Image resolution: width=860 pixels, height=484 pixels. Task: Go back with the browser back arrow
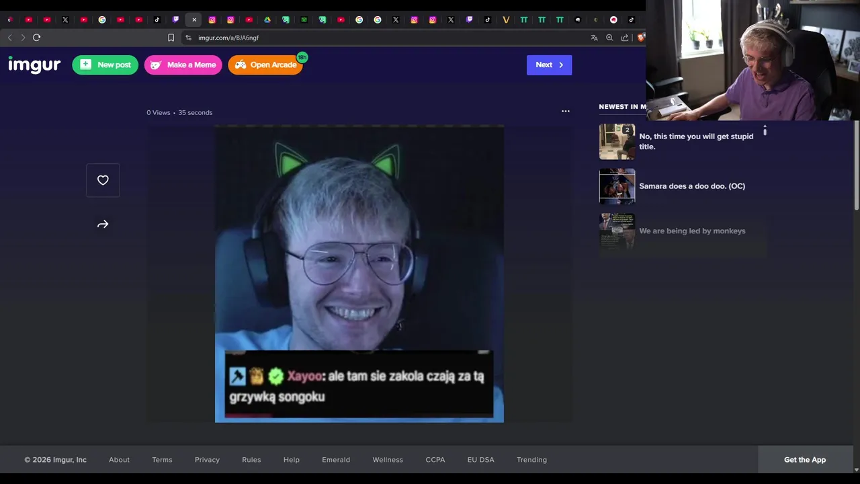click(9, 38)
